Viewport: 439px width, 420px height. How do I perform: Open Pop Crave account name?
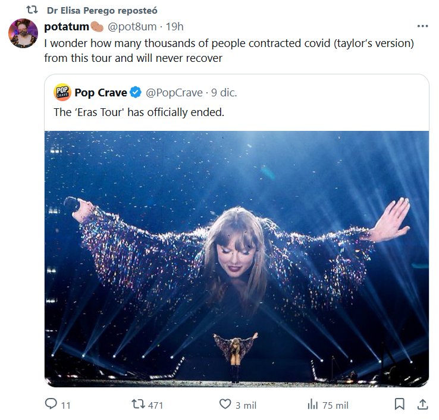pyautogui.click(x=101, y=92)
